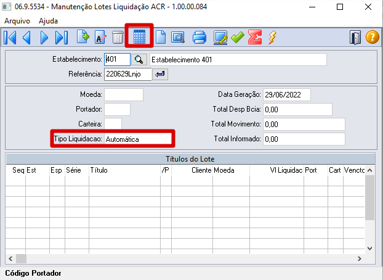Open the blue grid table icon

click(139, 36)
